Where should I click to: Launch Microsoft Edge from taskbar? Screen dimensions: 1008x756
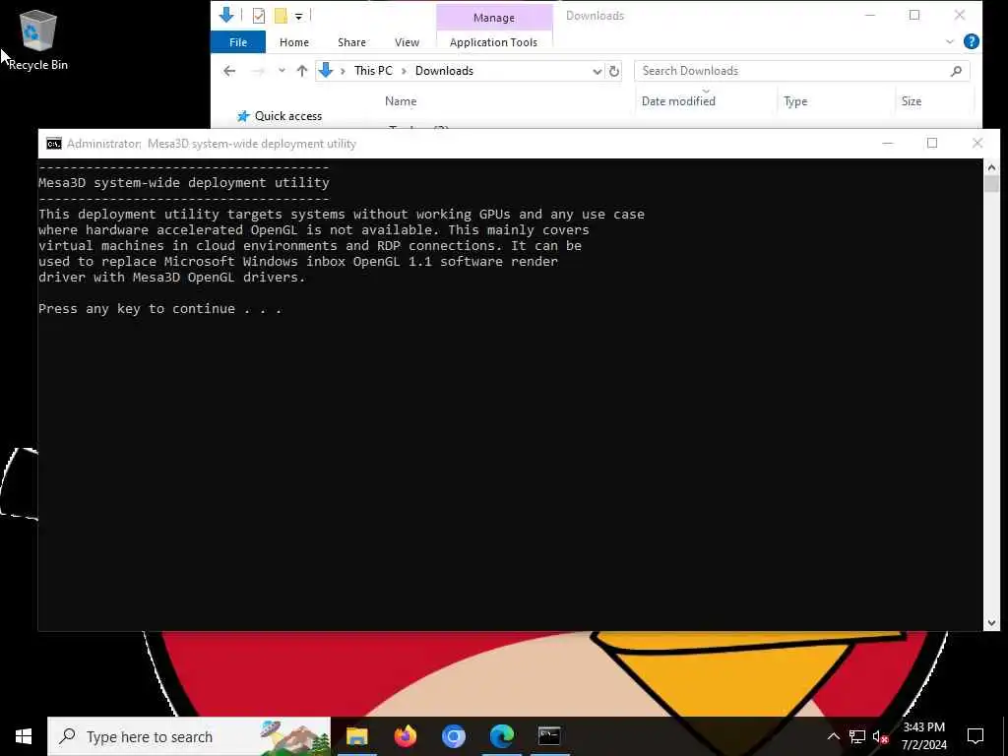501,736
